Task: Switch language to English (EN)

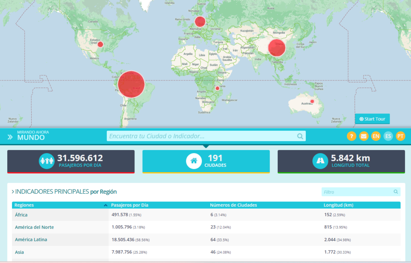Action: point(376,136)
